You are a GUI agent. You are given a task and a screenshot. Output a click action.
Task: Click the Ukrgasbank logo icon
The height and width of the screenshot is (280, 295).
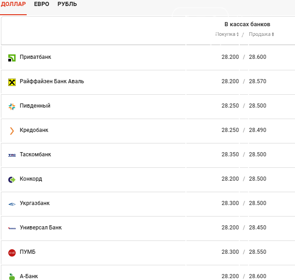tap(12, 204)
